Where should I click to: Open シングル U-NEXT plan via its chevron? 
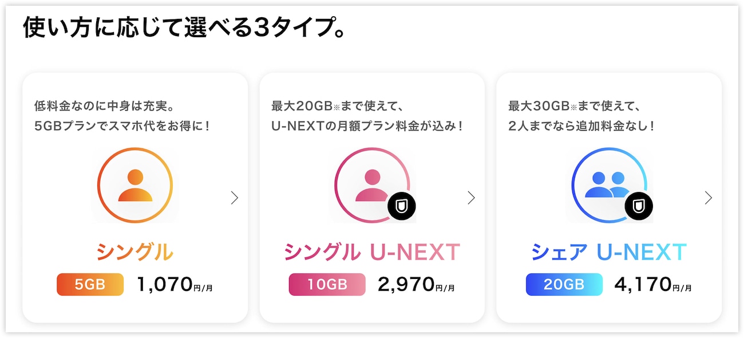(x=471, y=198)
